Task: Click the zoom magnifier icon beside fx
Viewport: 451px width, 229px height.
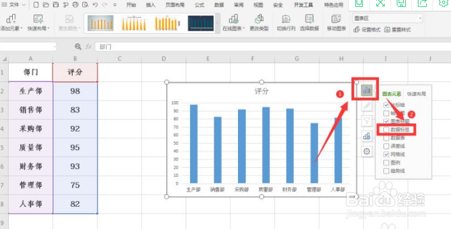Action: point(78,46)
